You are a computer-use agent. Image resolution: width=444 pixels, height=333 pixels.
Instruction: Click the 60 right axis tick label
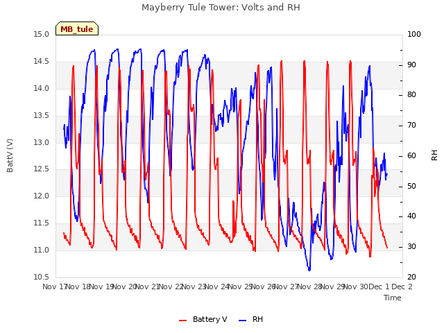point(411,155)
